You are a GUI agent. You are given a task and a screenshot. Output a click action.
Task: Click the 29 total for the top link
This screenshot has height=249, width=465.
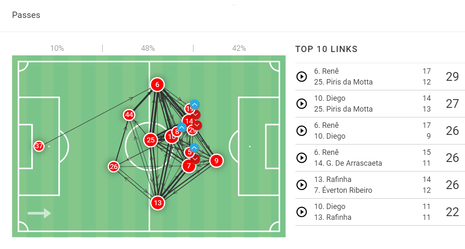click(x=452, y=77)
